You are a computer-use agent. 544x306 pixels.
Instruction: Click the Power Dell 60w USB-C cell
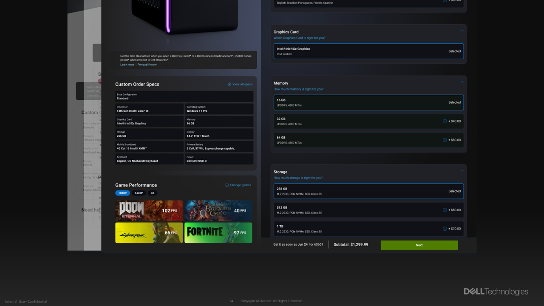(x=219, y=159)
